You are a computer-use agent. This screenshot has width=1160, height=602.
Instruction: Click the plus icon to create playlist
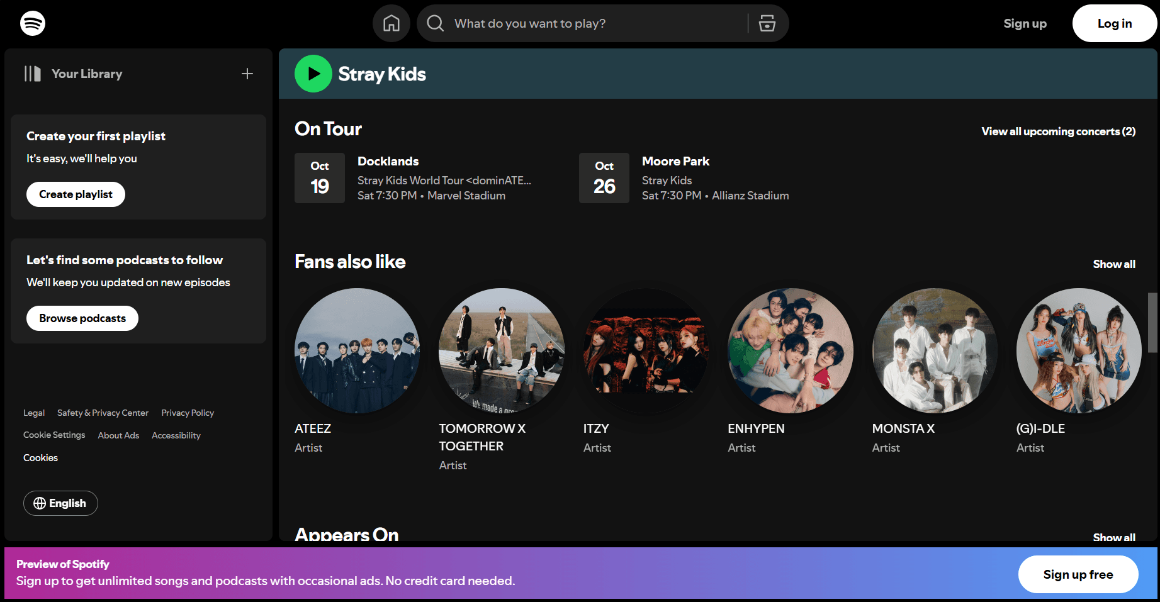point(247,74)
